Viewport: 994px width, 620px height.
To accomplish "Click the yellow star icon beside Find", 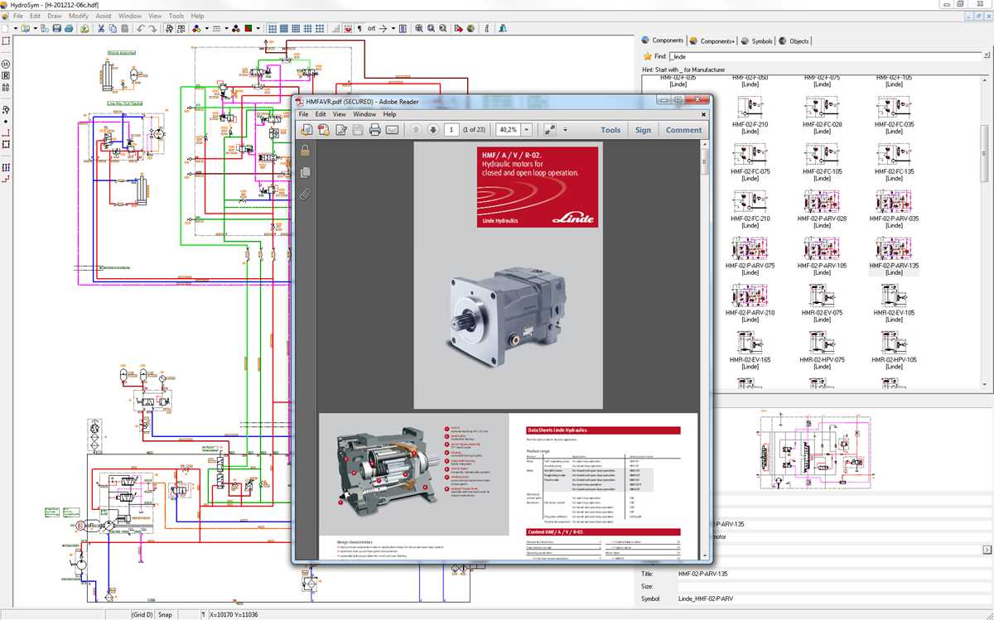I will (647, 56).
